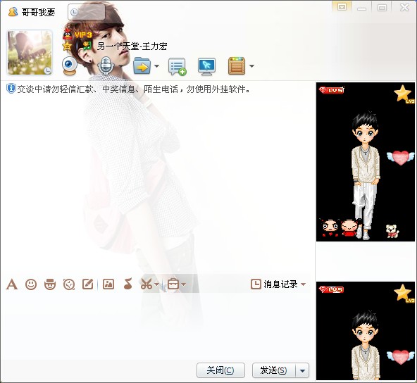Click the title bar dropdown menu button
This screenshot has height=383, width=417.
[x=342, y=7]
